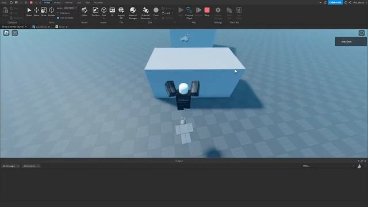Click the player character in viewport
Viewport: 368px width, 207px height.
coord(183,95)
